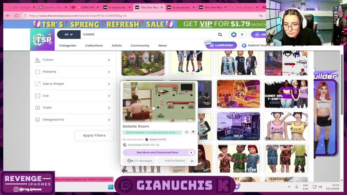Click the taskbar microphone icon
The height and width of the screenshot is (195, 347).
pos(297,187)
